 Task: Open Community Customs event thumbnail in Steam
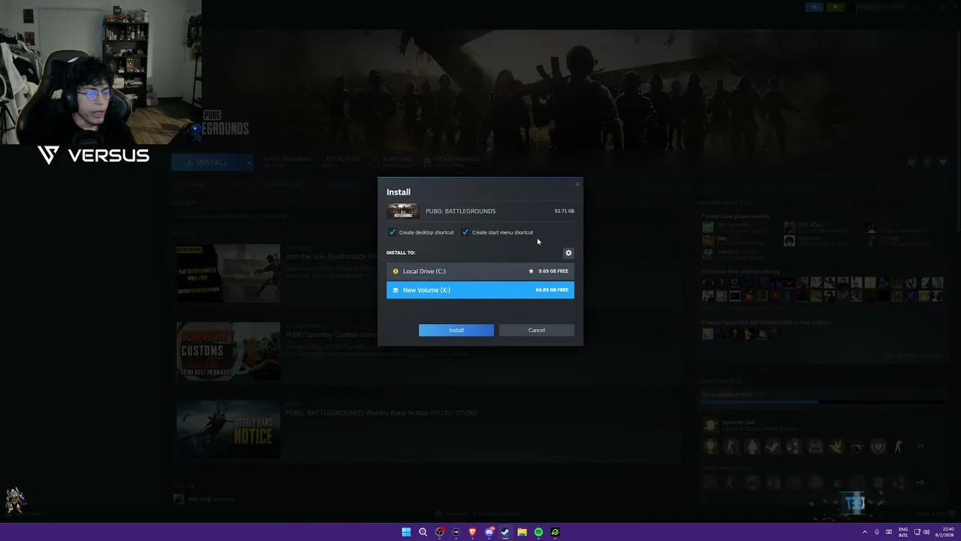[x=228, y=351]
